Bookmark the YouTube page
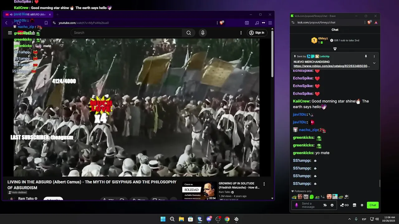 pyautogui.click(x=46, y=23)
